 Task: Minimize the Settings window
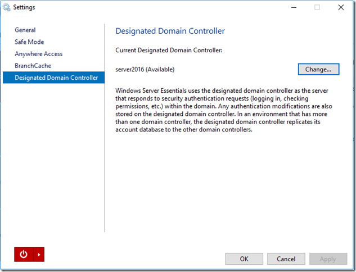(x=294, y=7)
